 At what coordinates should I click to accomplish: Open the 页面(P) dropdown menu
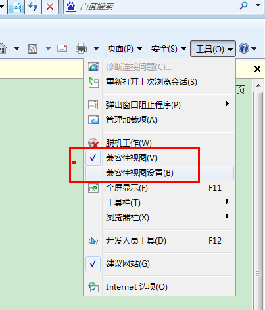(124, 49)
